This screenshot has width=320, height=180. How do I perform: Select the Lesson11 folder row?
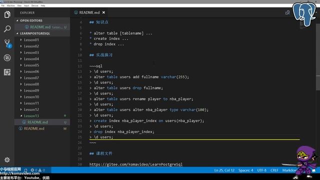[x=42, y=103]
